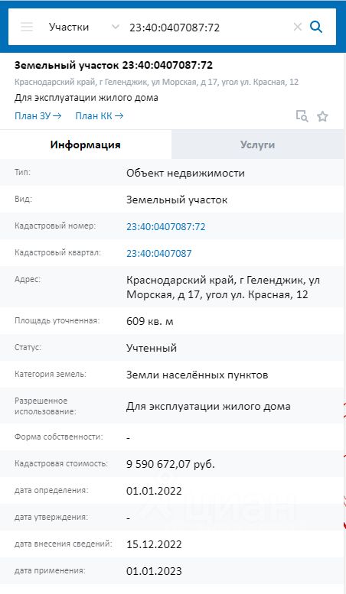The width and height of the screenshot is (346, 594).
Task: Select the cadastral value 9 590 672,07 руб.
Action: [171, 464]
